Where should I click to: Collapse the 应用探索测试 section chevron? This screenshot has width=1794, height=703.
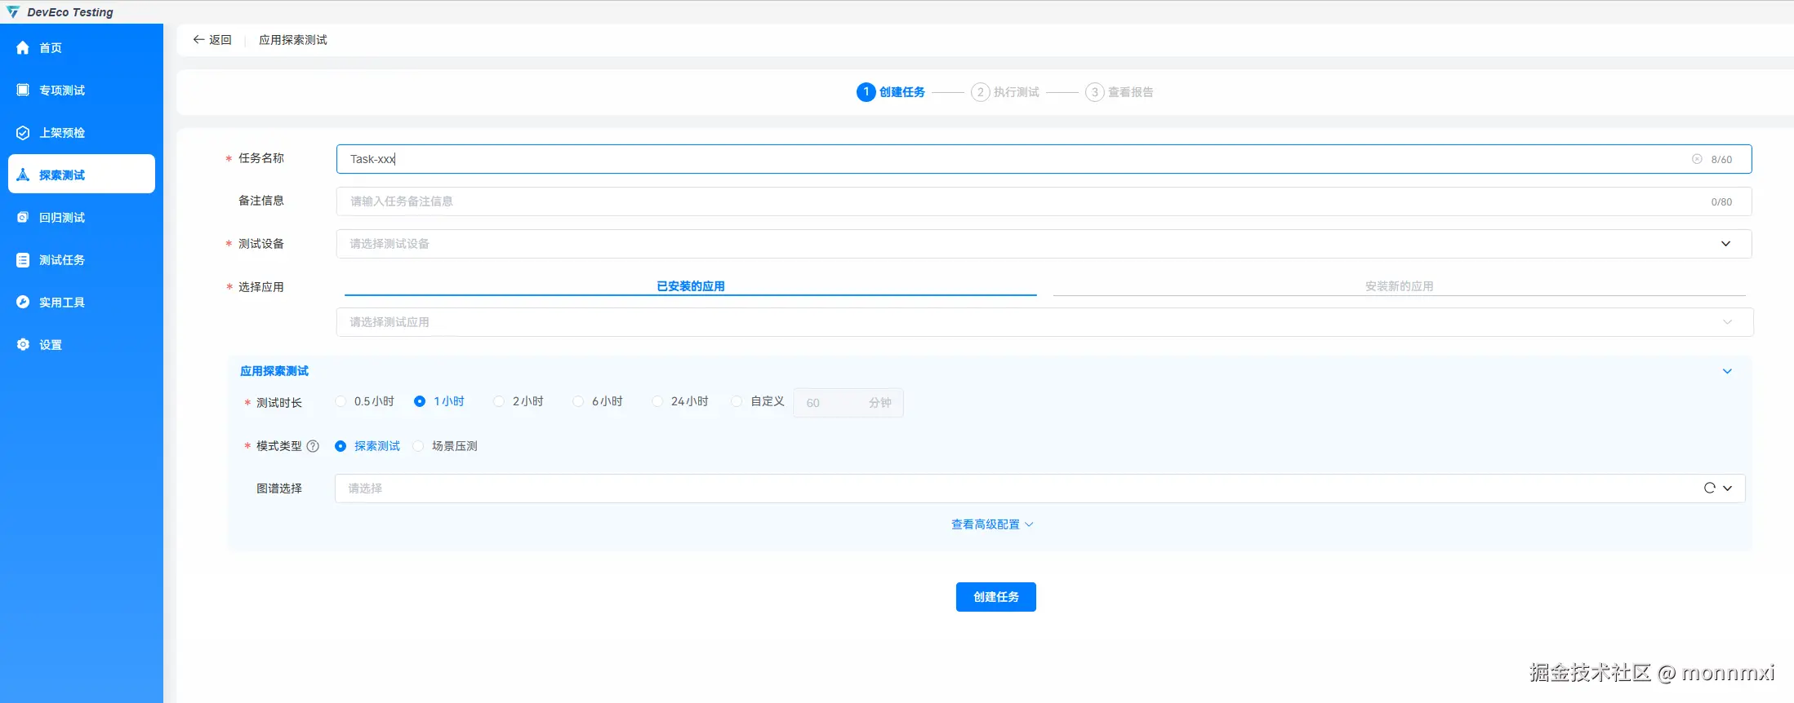1727,371
